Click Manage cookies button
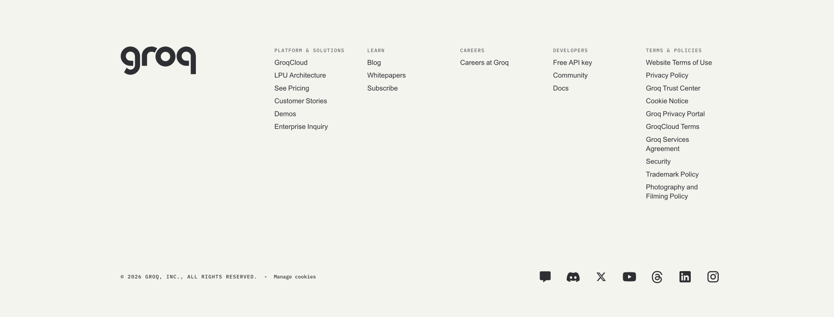This screenshot has width=834, height=317. coord(295,277)
